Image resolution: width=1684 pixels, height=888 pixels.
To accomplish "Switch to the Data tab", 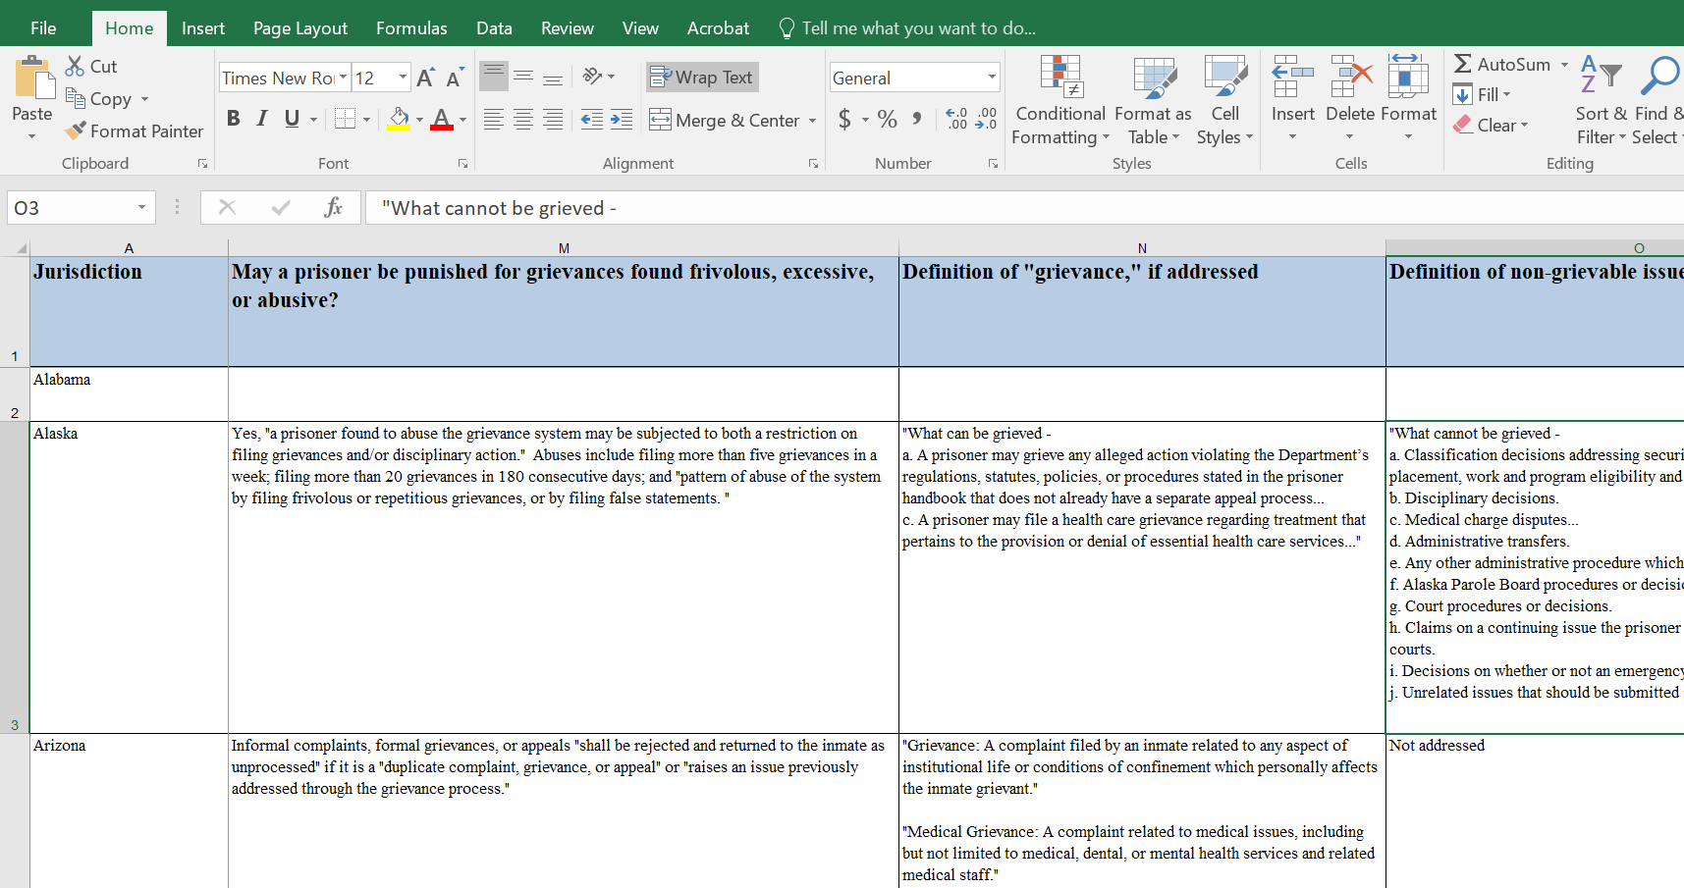I will coord(494,28).
